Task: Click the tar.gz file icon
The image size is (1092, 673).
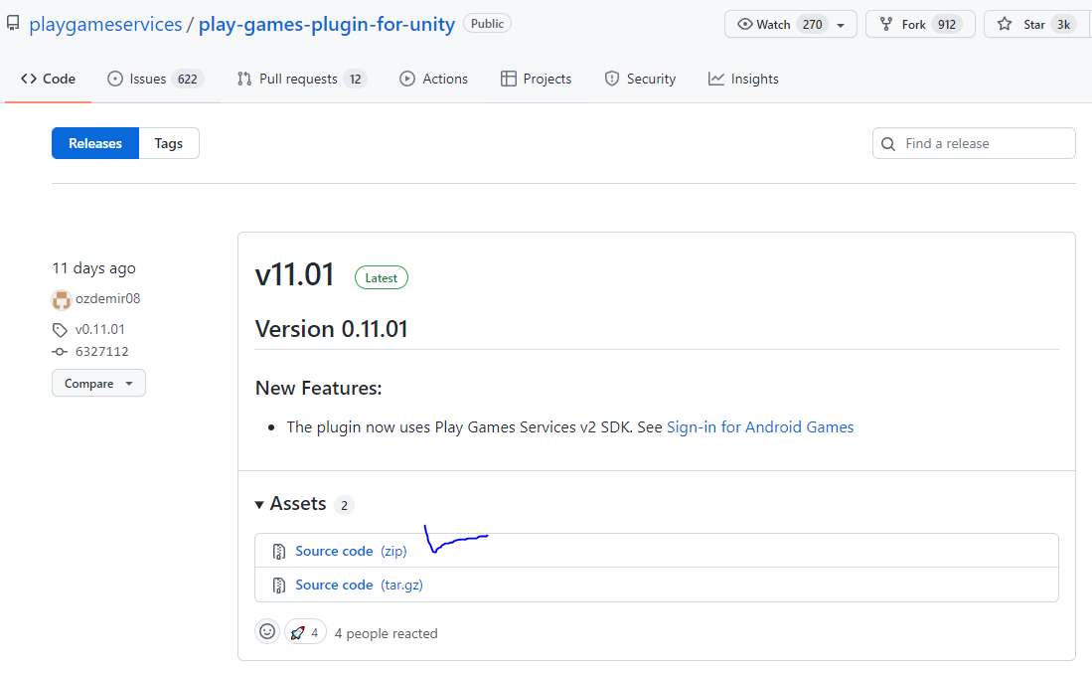Action: 279,586
